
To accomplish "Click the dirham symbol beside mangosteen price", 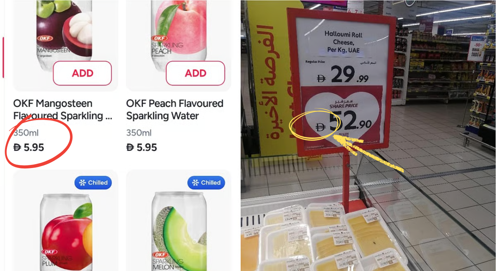I will [17, 148].
